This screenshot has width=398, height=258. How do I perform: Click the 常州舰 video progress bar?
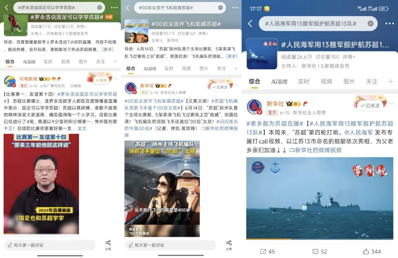pos(320,239)
